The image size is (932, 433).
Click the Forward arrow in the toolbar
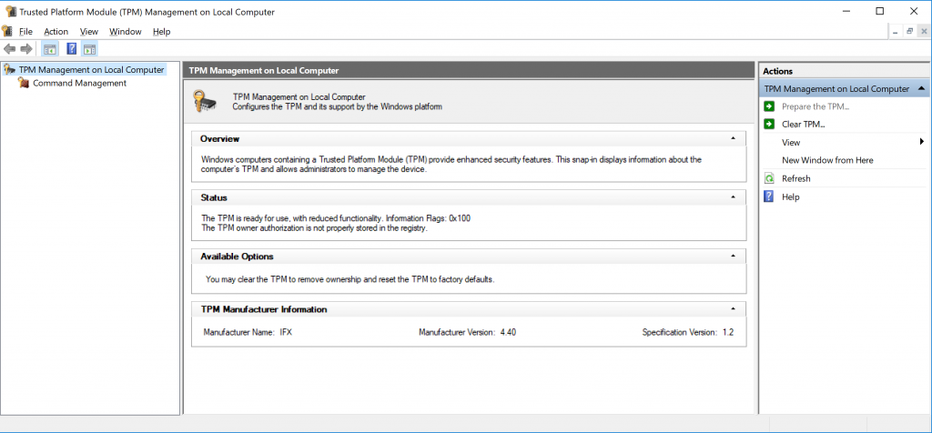26,49
